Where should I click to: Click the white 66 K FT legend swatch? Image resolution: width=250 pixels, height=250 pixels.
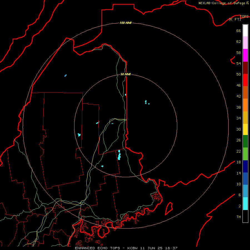coord(245,31)
